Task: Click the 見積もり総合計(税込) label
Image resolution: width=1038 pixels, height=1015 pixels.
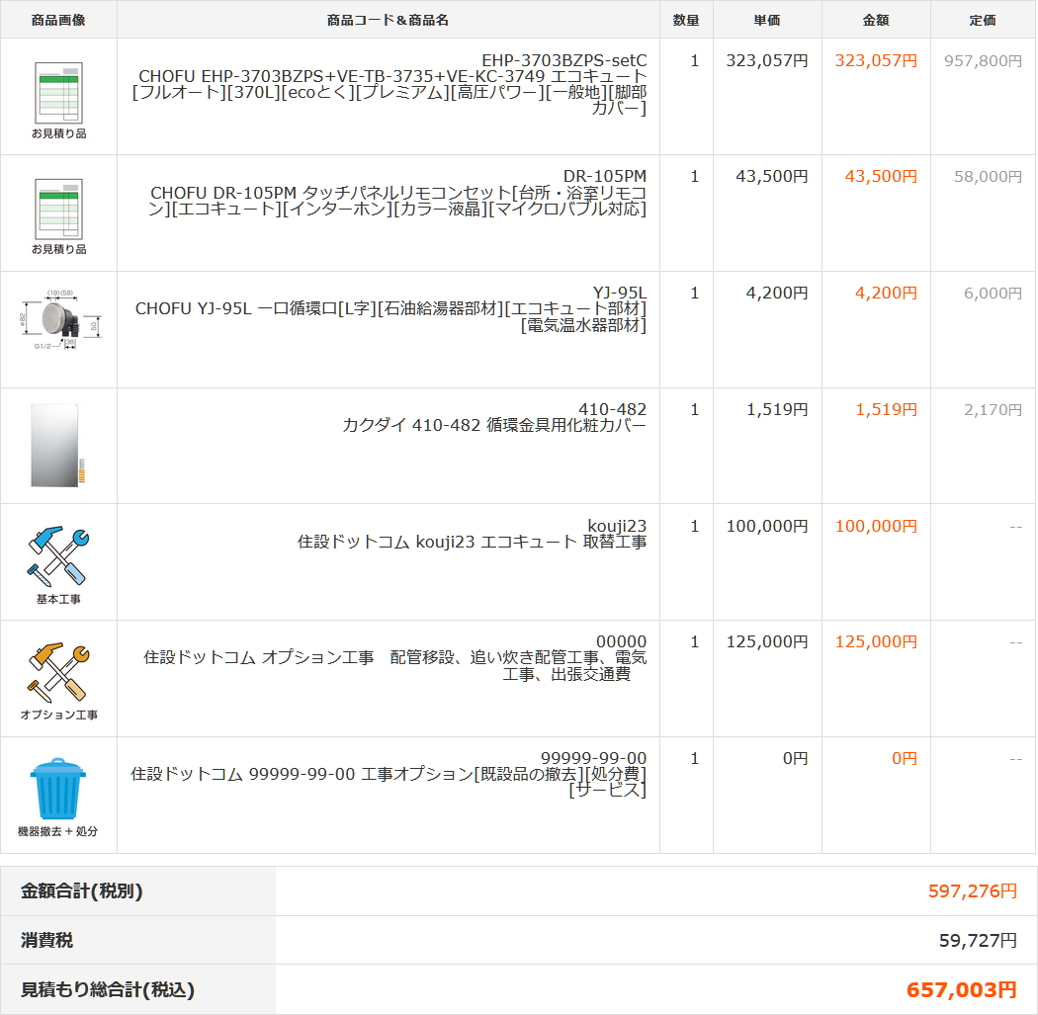Action: 107,990
